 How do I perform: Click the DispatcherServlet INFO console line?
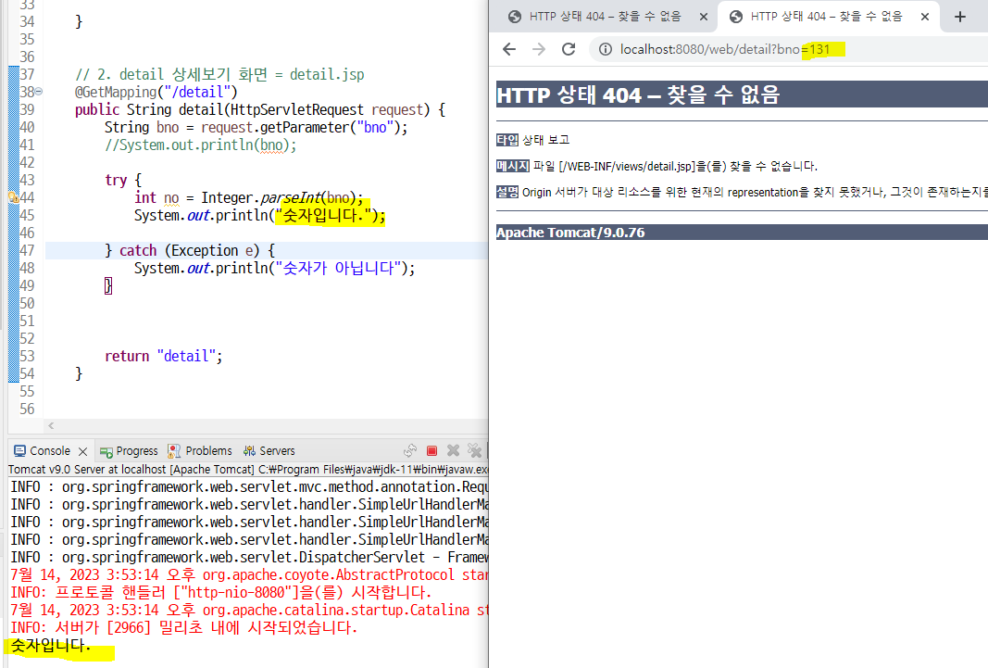click(249, 557)
